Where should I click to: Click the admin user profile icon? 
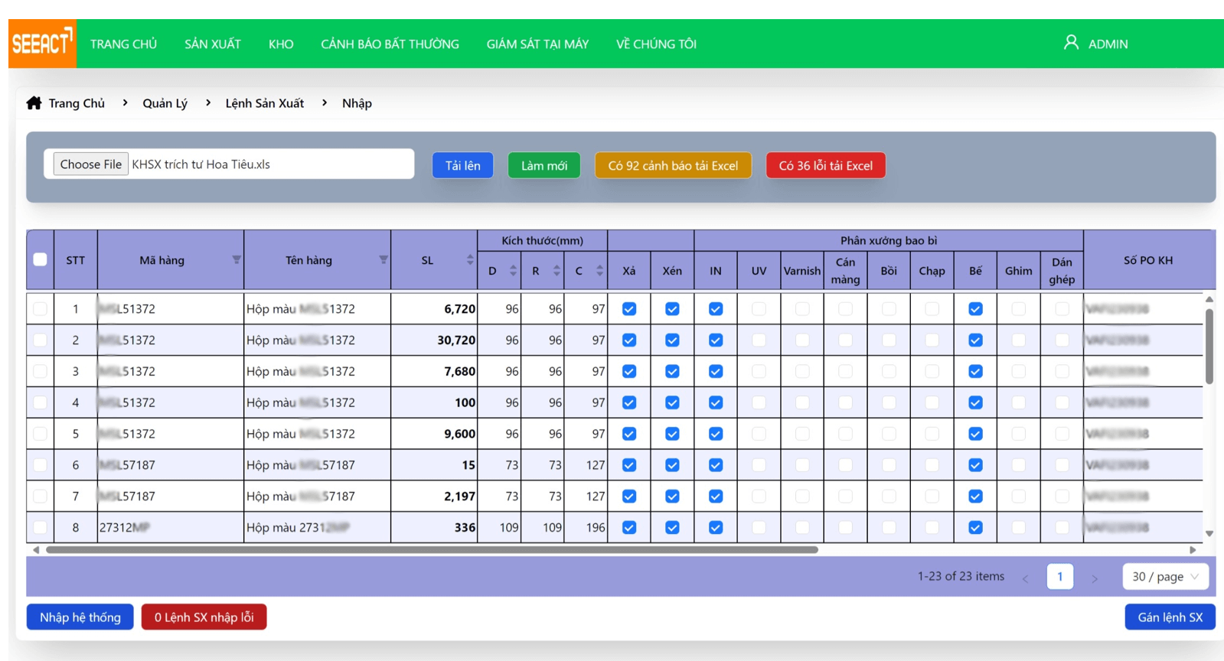pyautogui.click(x=1071, y=43)
